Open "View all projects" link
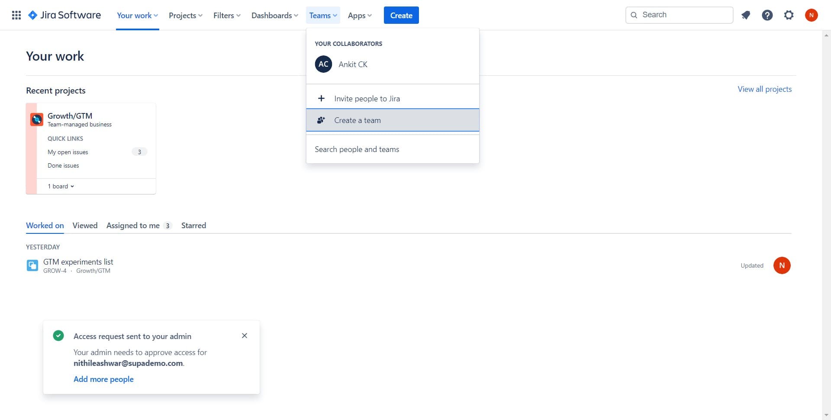 (x=764, y=89)
